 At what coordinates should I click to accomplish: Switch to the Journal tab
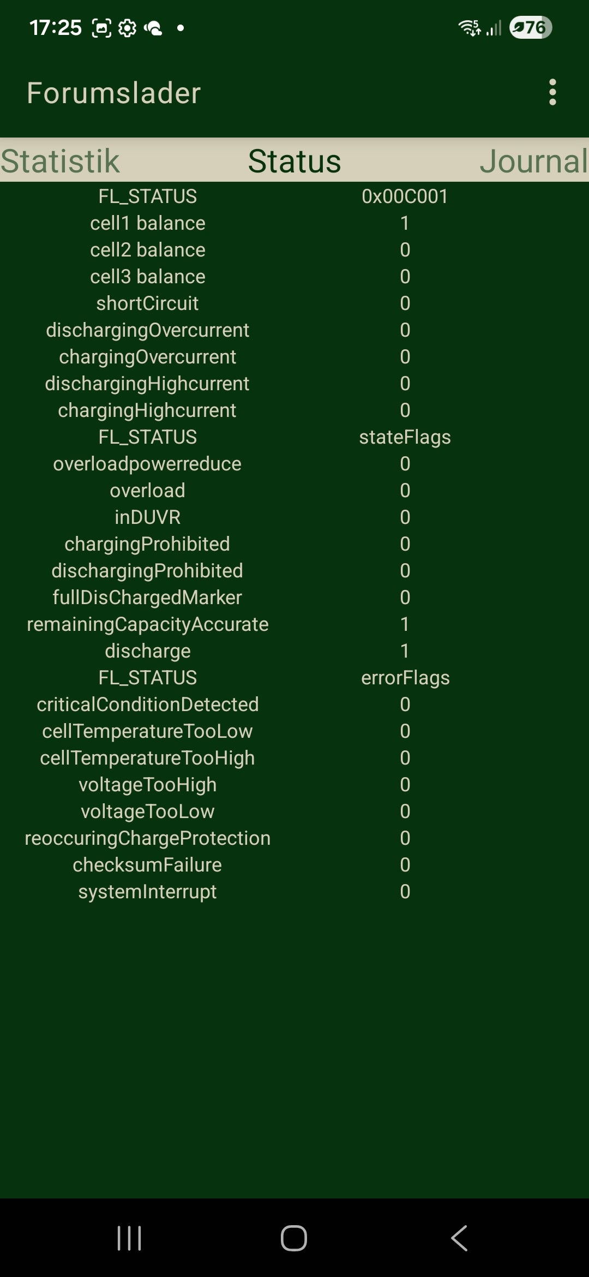click(x=533, y=161)
